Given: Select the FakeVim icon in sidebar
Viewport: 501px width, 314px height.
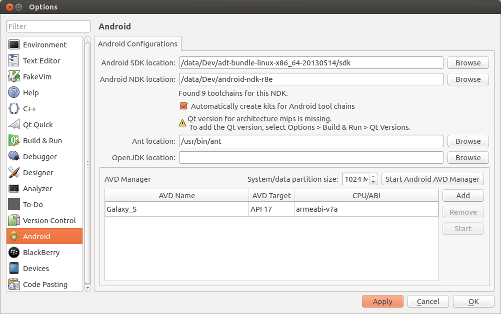Looking at the screenshot, I should click(14, 77).
